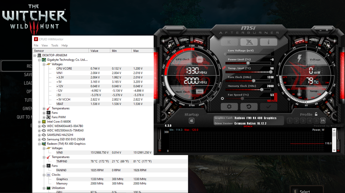Collapse the Gigabyte Technology node

[39, 60]
